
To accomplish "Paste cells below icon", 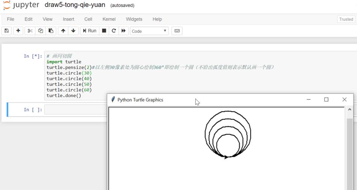I will coord(51,31).
